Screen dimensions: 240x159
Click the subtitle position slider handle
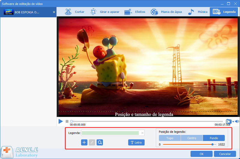[212, 144]
